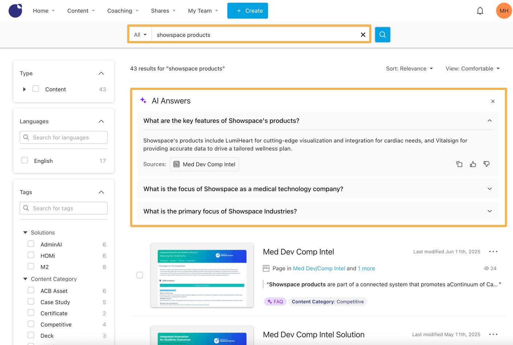Screen dimensions: 513x345
Task: Collapse the Type filter section
Action: [x=101, y=73]
